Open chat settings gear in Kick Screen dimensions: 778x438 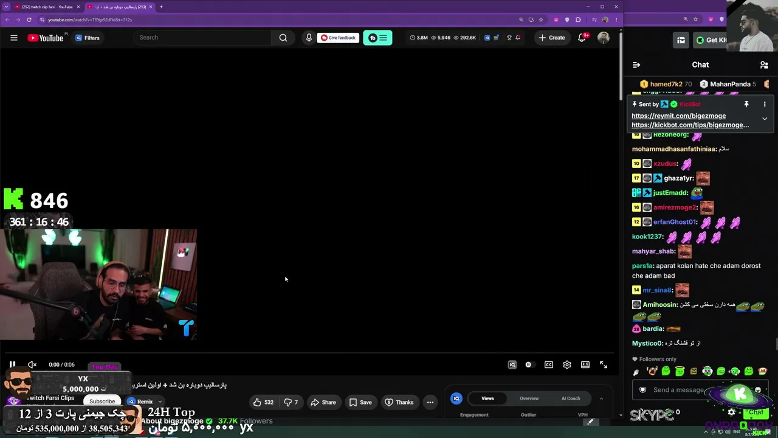[732, 412]
